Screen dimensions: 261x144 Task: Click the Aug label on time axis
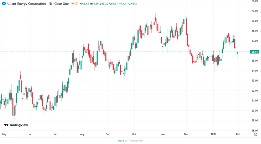[x=82, y=134]
